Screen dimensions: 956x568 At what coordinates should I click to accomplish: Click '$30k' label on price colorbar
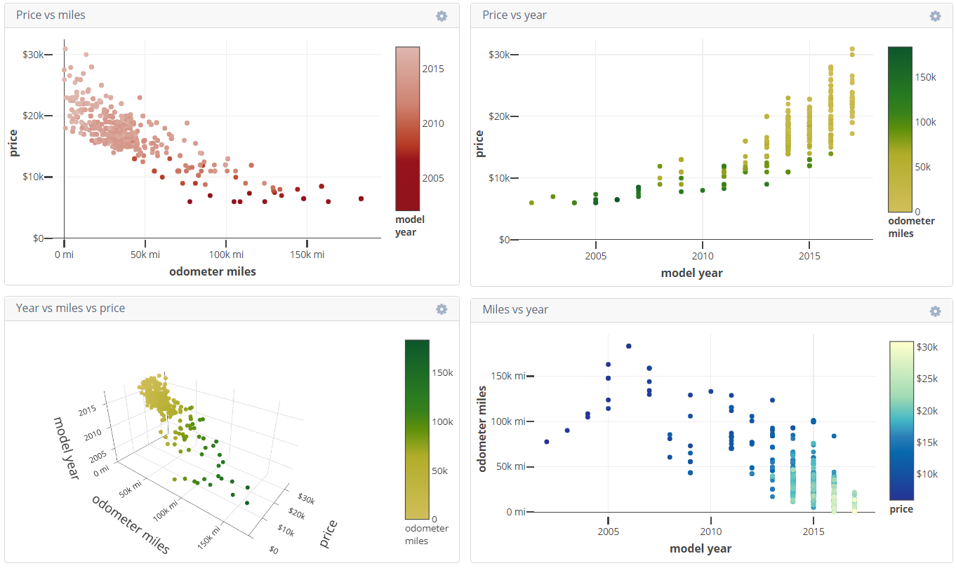coord(927,346)
